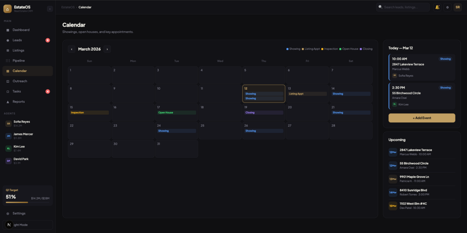The height and width of the screenshot is (233, 467).
Task: Open the Inspection event on March 15
Action: click(89, 113)
